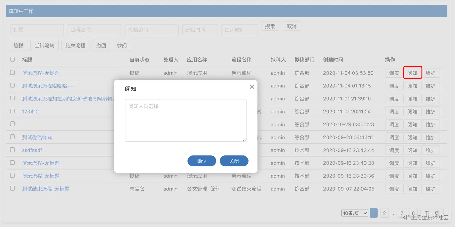
Task: Open the asdfasdf link
Action: (x=32, y=150)
